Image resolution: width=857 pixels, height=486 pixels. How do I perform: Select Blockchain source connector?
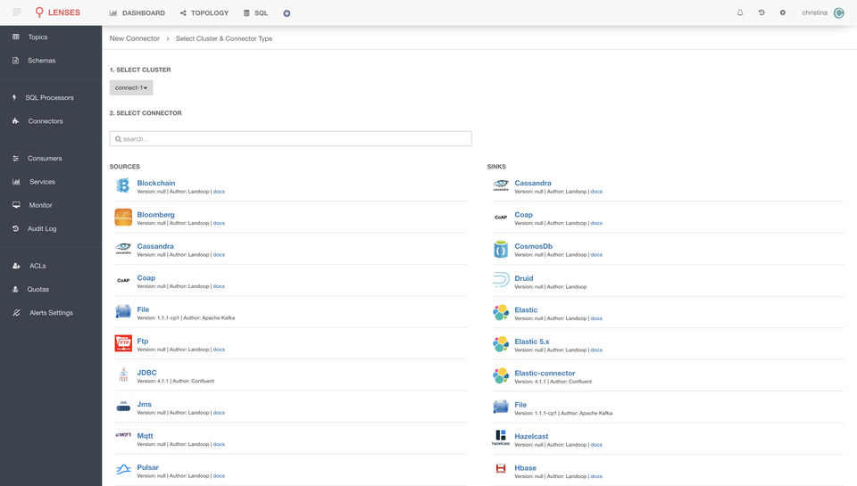155,183
